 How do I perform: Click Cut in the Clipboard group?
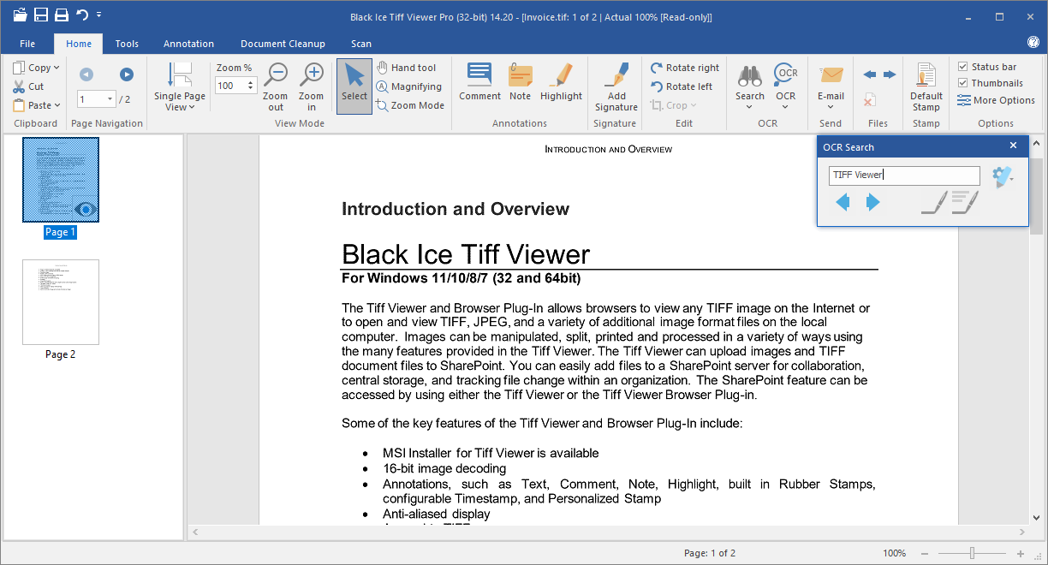click(x=28, y=86)
